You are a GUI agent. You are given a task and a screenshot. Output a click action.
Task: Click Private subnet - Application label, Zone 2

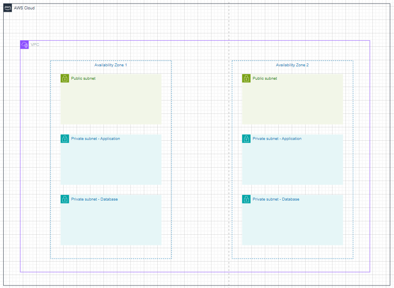[x=277, y=138]
